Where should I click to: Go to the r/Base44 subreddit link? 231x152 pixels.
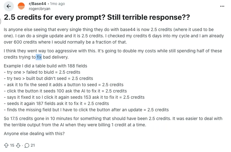pyautogui.click(x=37, y=4)
